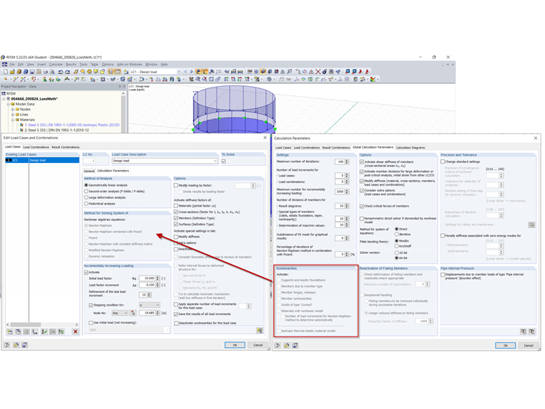Click the left unit icon in Calculation Parameters dialog
This screenshot has height=409, width=545.
tap(523, 332)
